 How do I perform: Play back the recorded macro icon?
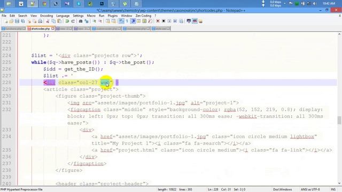coord(169,21)
